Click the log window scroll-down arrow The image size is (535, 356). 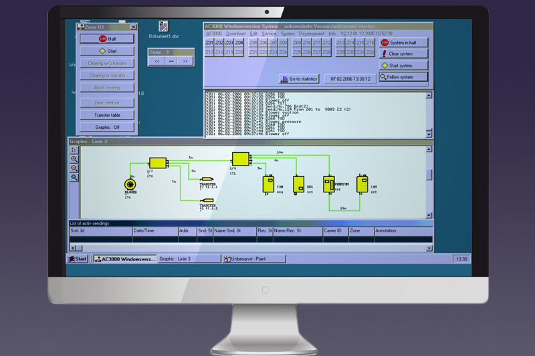coord(429,134)
